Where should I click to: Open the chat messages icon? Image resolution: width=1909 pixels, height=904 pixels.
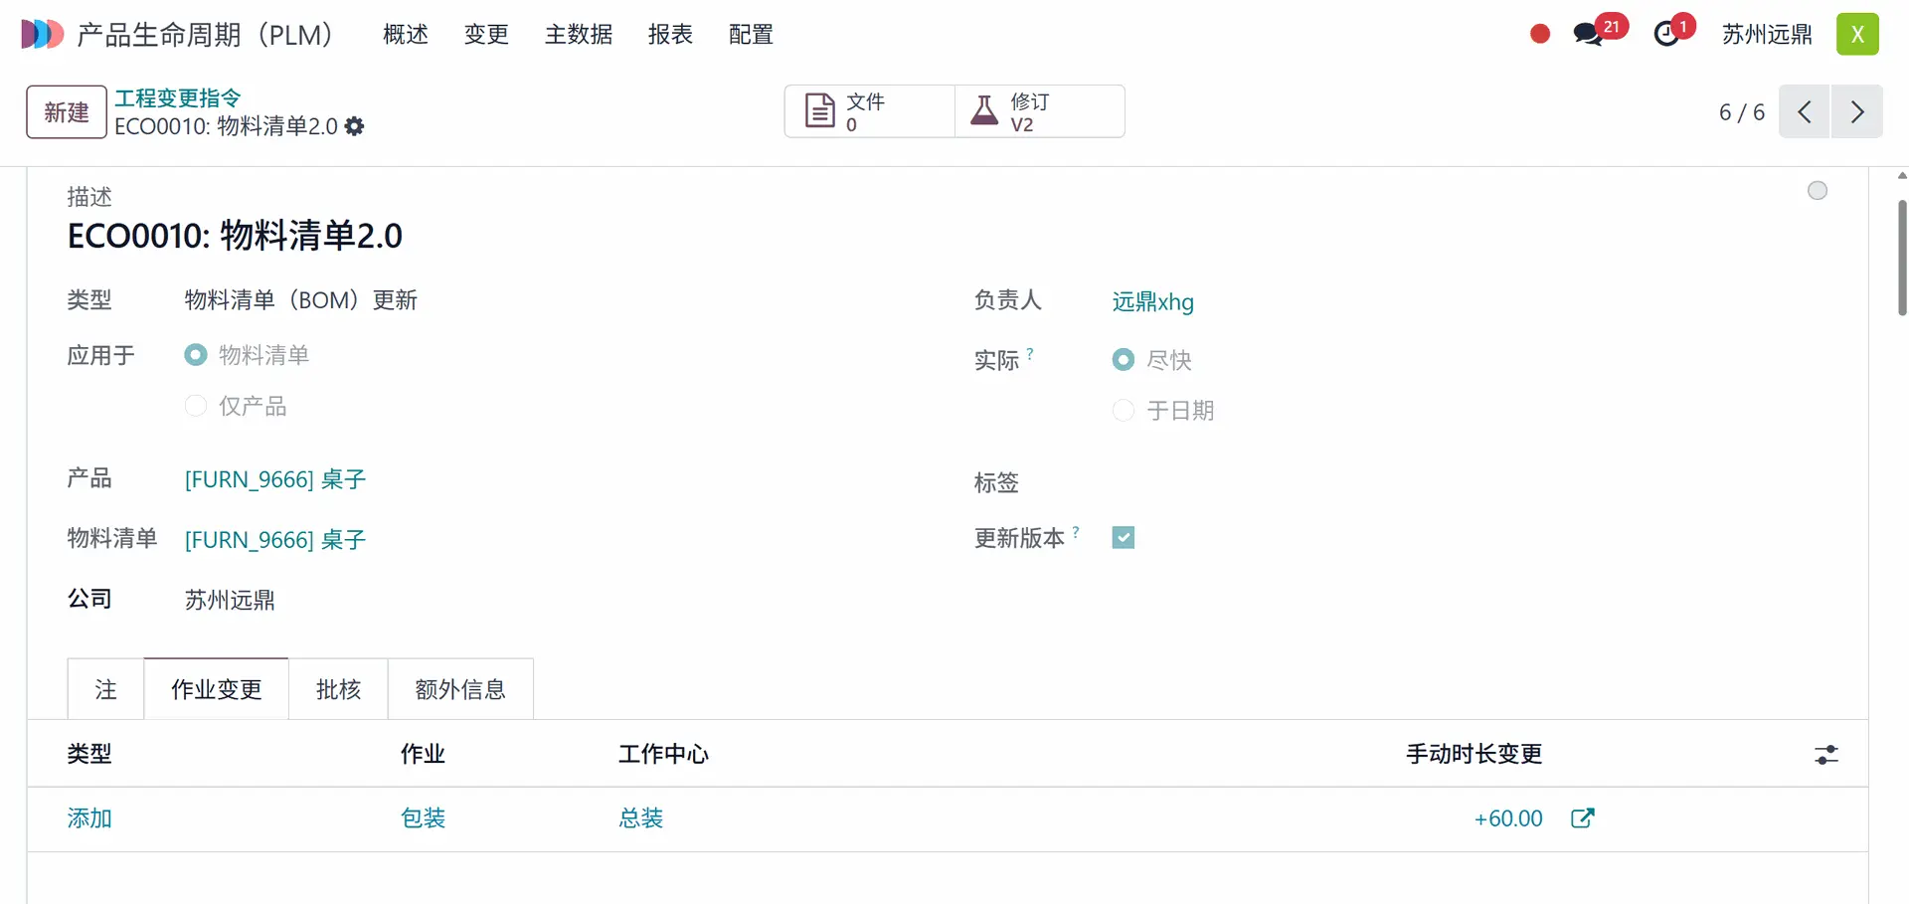click(x=1588, y=35)
